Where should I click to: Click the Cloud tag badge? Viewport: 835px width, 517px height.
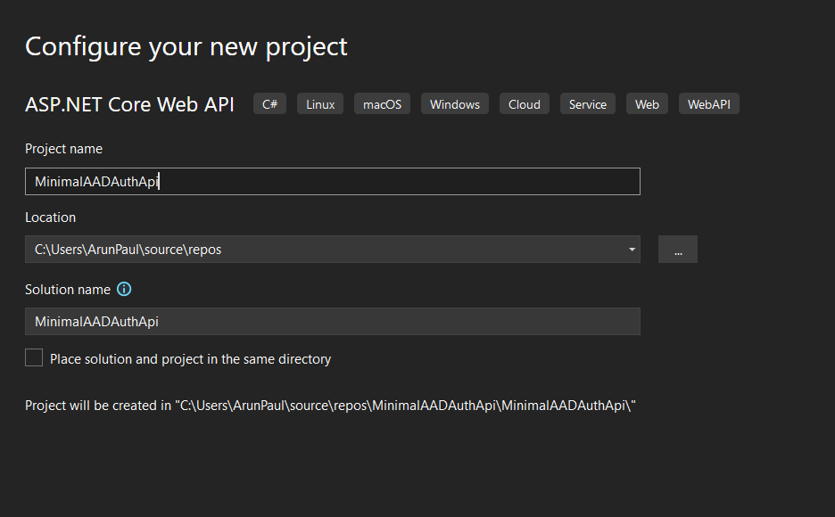point(525,104)
